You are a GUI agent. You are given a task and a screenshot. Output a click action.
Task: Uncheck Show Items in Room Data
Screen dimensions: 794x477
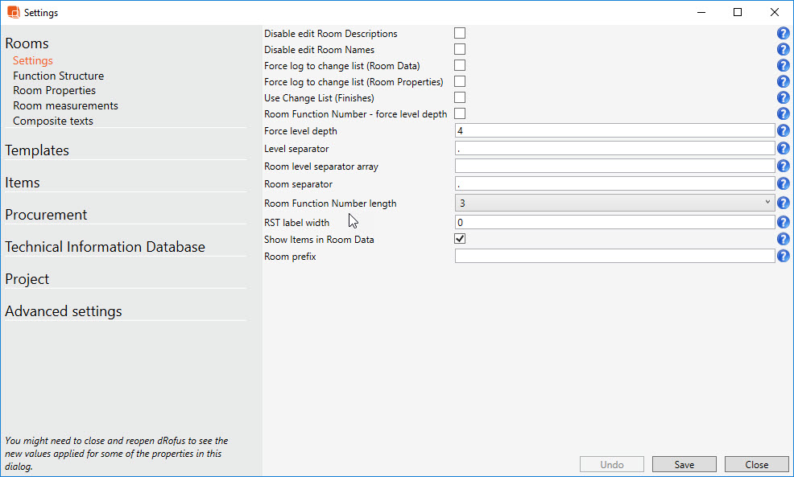click(x=460, y=239)
